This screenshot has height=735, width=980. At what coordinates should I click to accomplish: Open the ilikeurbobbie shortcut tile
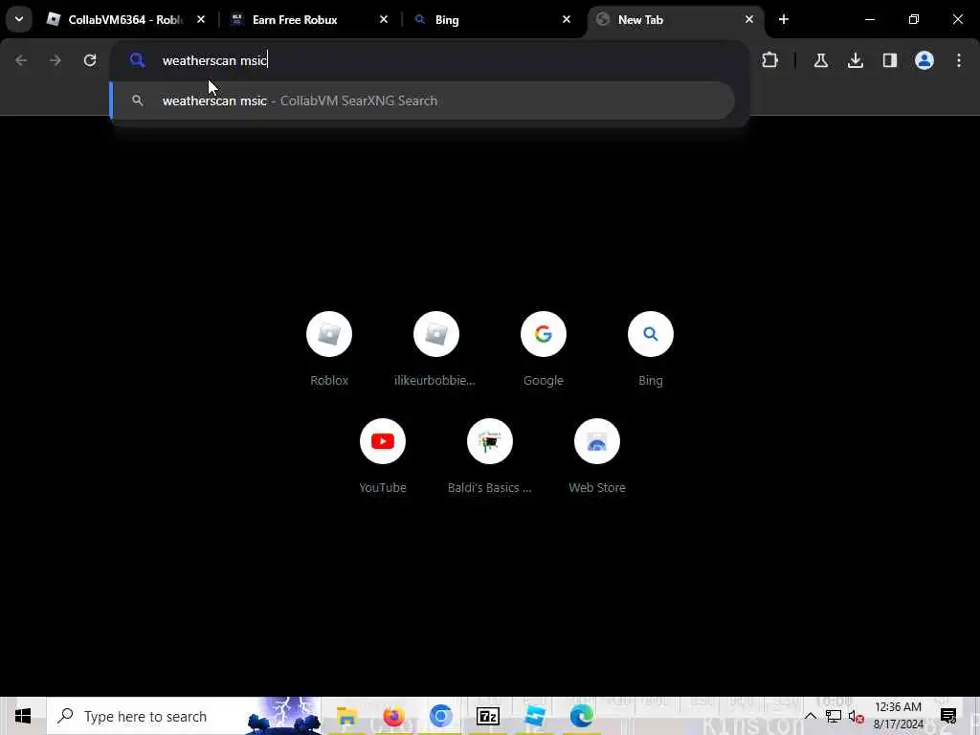[x=436, y=348]
